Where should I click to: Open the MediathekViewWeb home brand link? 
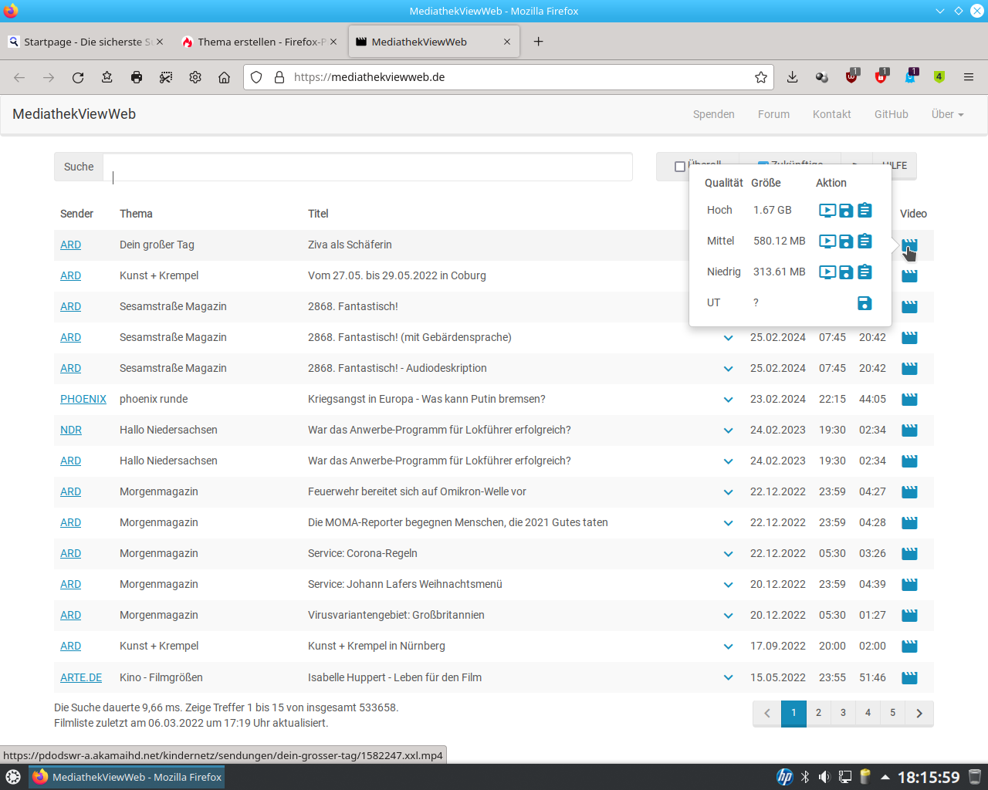point(74,114)
